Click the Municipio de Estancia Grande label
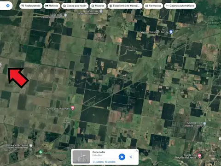 (x=193, y=124)
